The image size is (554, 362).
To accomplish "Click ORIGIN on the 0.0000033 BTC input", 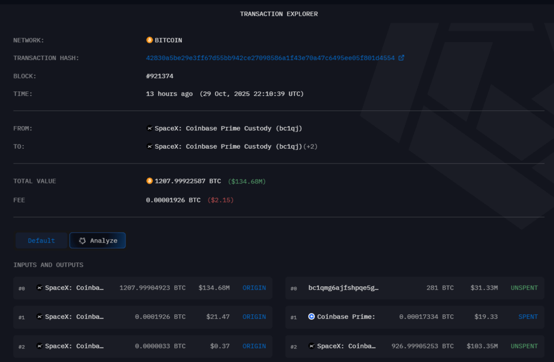I will click(x=254, y=346).
